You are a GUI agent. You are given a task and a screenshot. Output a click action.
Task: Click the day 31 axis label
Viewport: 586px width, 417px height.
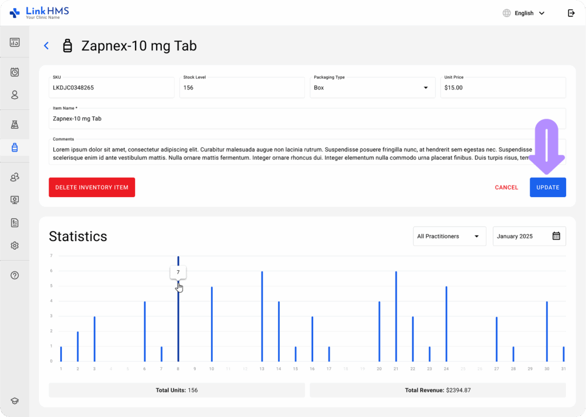(564, 369)
